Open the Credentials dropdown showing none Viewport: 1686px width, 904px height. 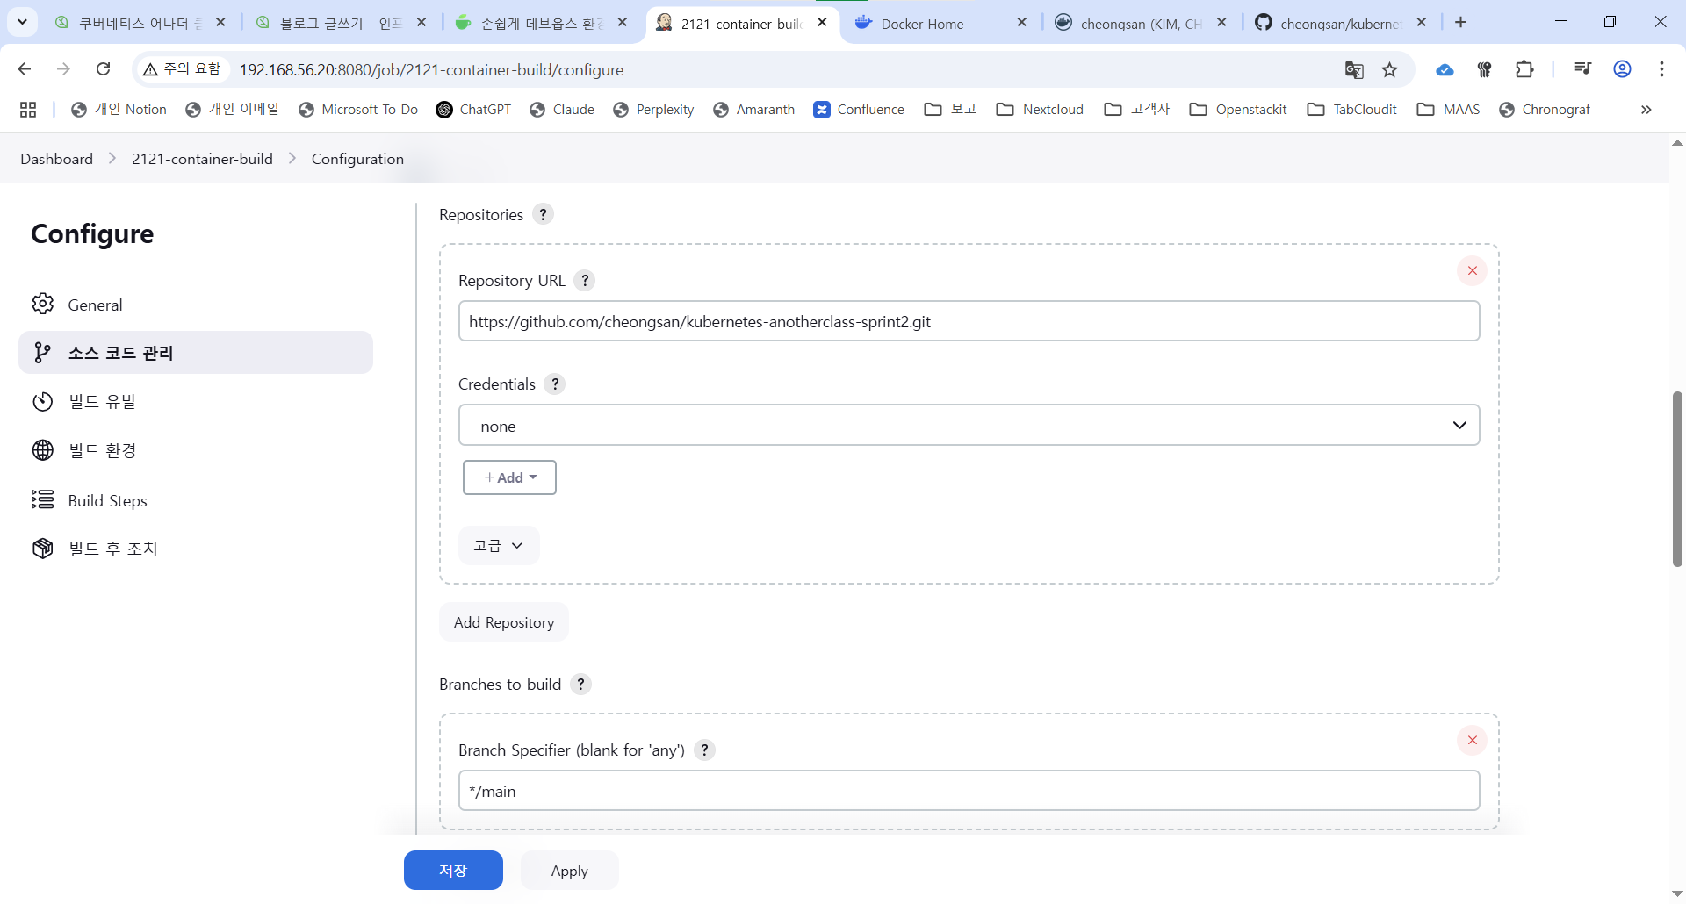coord(969,425)
